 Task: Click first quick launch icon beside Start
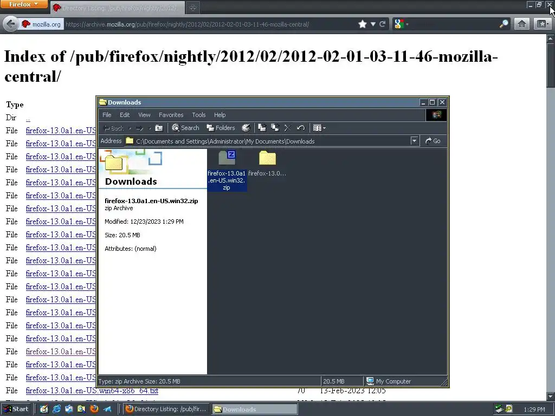[44, 409]
